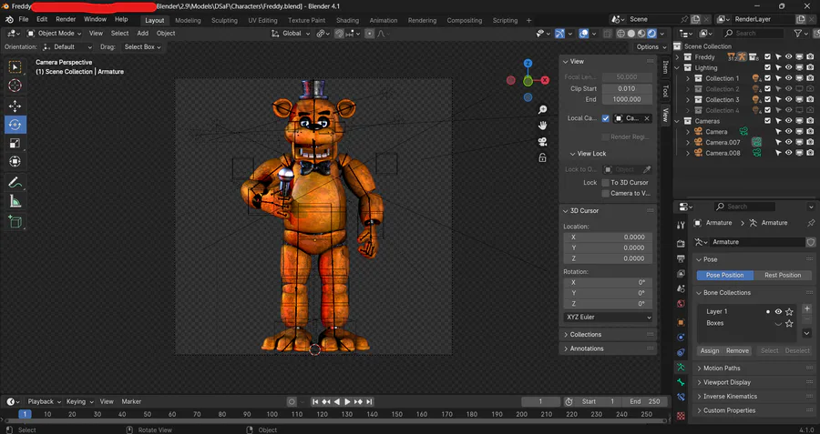Toggle the camera view icon in viewport
The image size is (820, 434).
[542, 142]
